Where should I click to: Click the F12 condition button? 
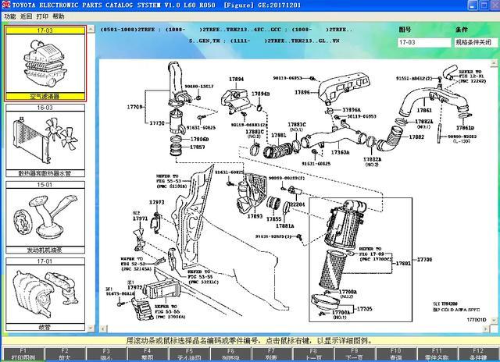click(x=478, y=354)
